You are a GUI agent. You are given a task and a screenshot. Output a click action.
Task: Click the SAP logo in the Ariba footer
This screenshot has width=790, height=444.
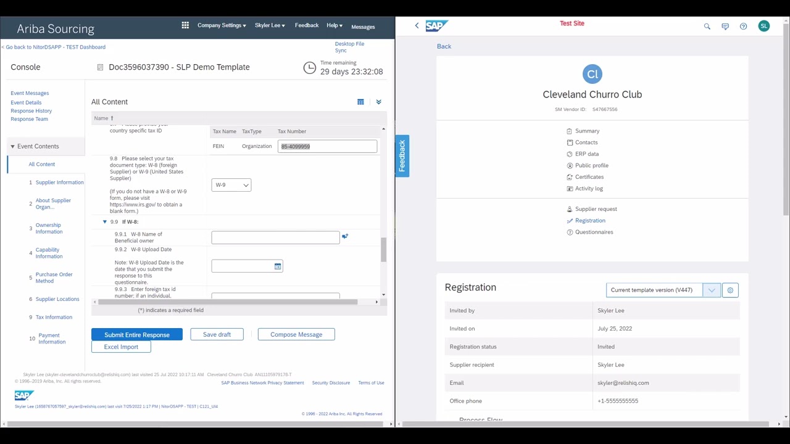tap(24, 395)
